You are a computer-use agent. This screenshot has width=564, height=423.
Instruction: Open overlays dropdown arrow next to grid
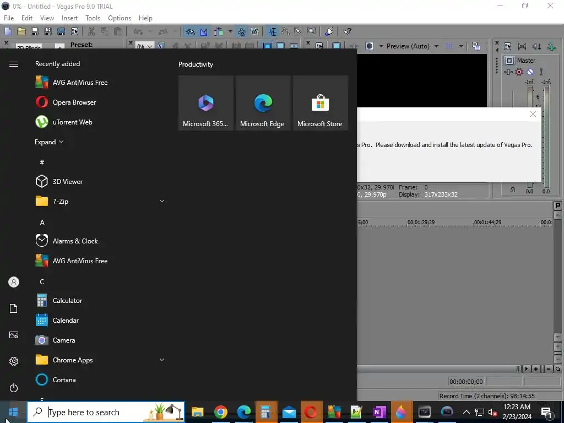461,46
